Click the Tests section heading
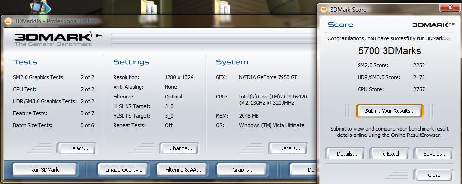462x184 pixels. (x=25, y=62)
